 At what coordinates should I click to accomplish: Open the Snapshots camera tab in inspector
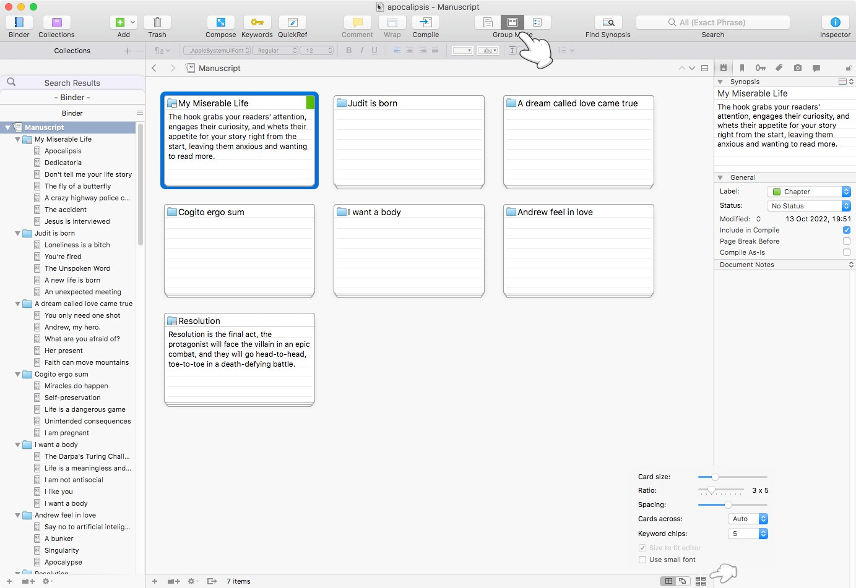tap(798, 68)
